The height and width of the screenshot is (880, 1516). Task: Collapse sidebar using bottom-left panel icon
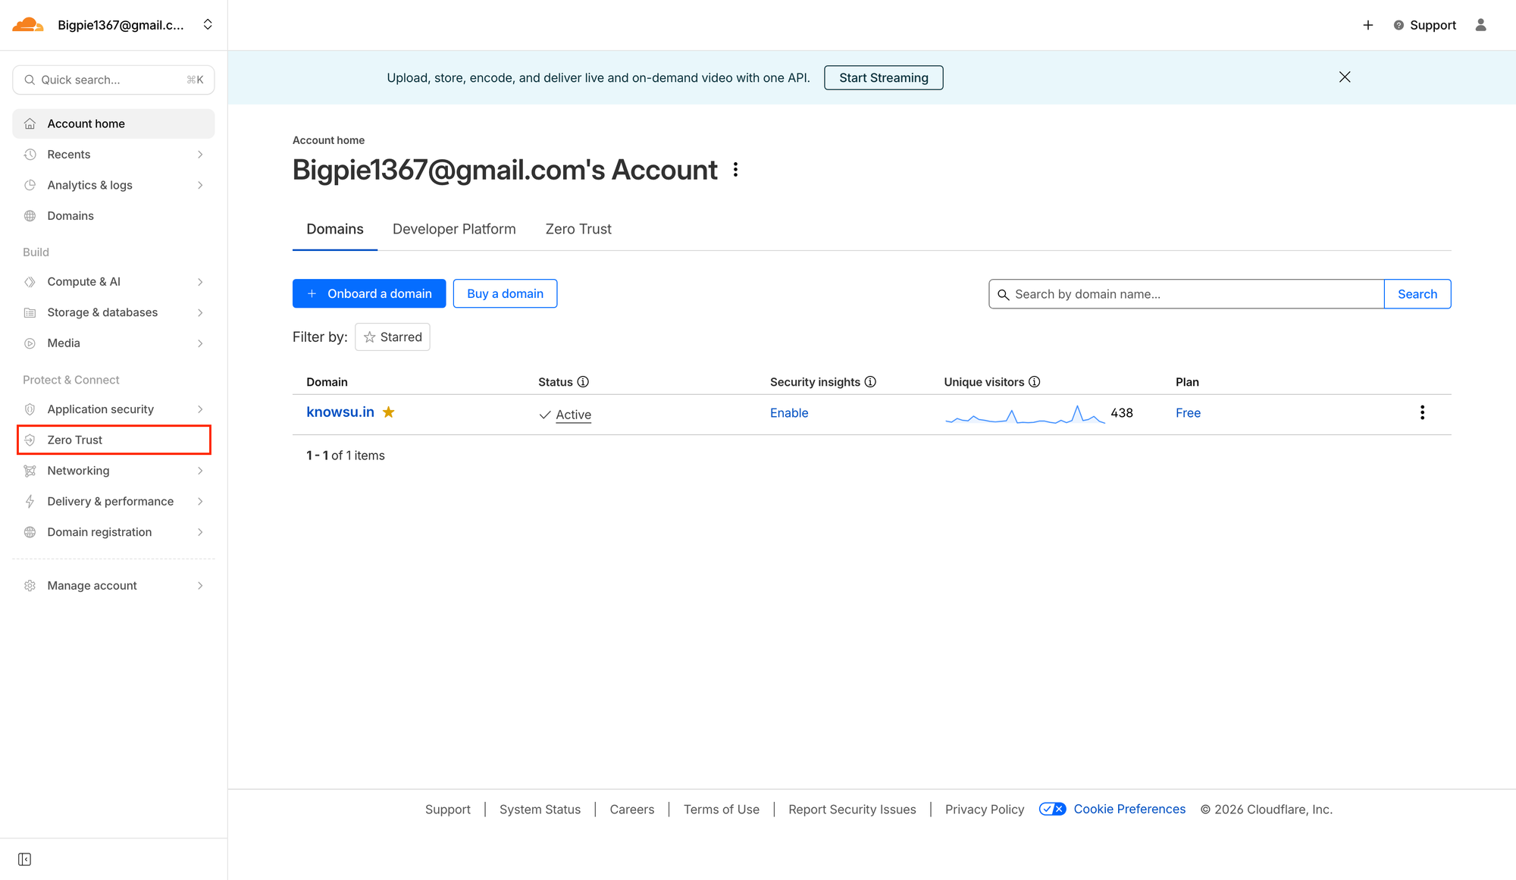(24, 859)
